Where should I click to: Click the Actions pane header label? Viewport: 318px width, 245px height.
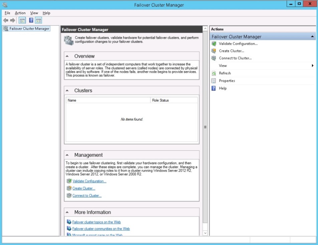point(217,29)
